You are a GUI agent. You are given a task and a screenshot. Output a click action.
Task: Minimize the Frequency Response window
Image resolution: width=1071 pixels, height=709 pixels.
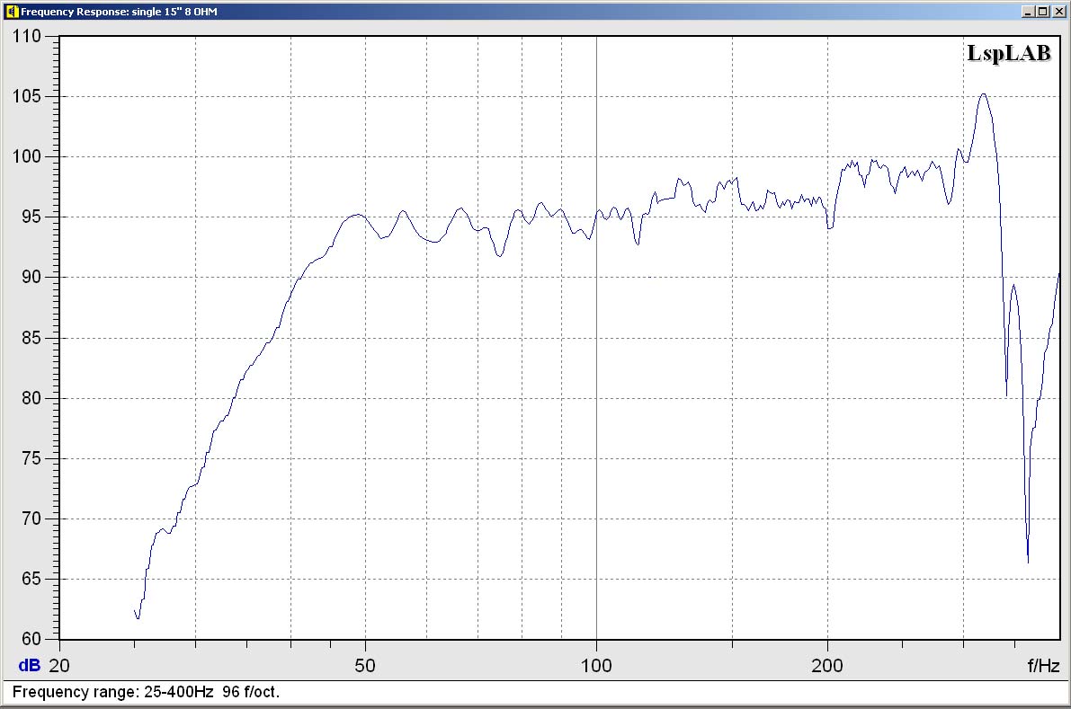(x=1027, y=12)
